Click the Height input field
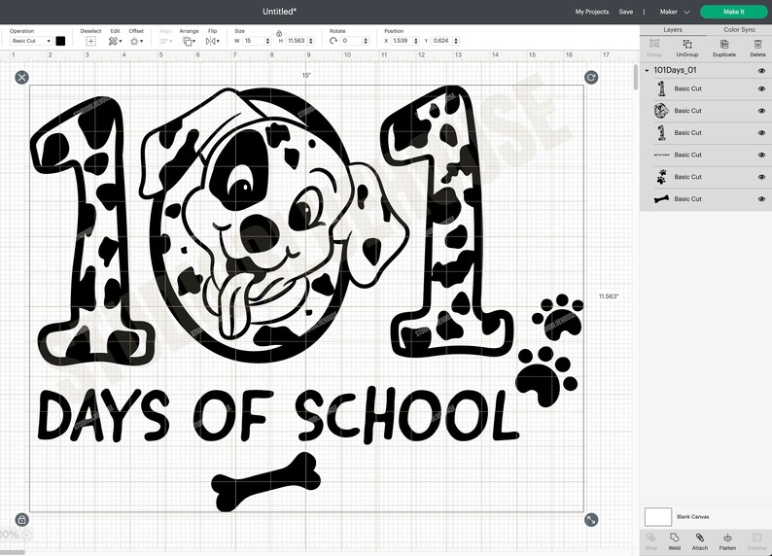 tap(297, 42)
